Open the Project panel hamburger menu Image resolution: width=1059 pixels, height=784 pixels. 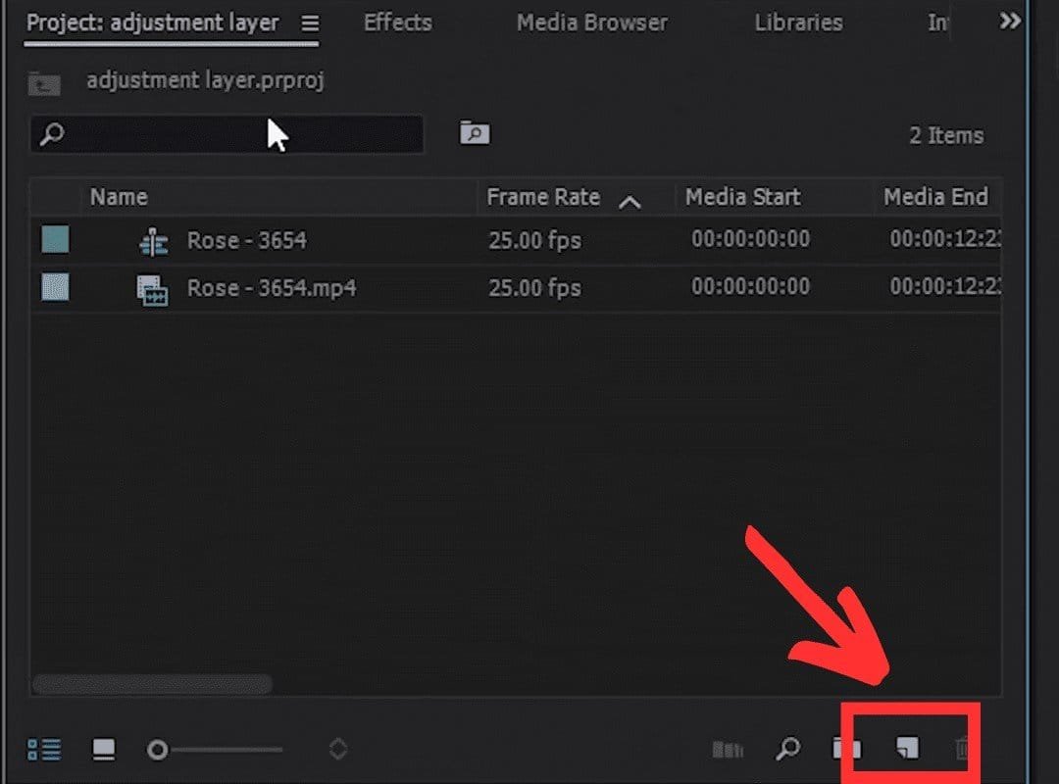point(310,24)
